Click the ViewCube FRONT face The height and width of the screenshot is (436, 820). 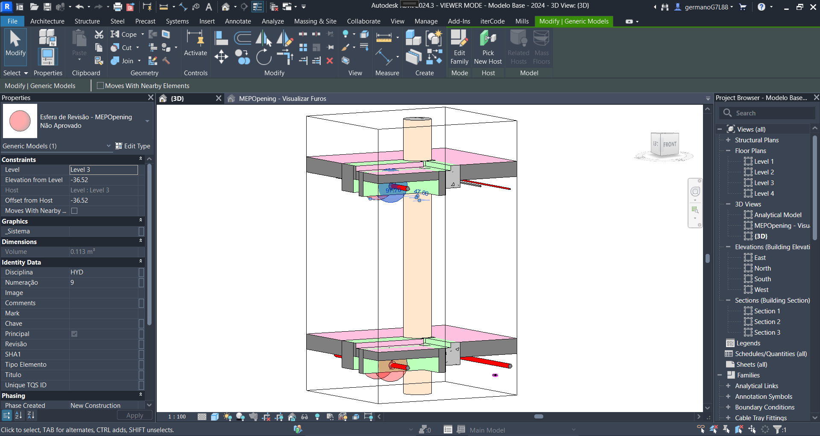point(669,144)
